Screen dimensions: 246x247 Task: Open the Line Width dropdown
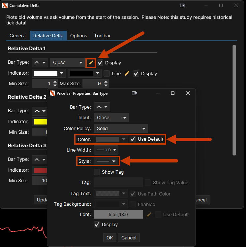[x=106, y=150]
